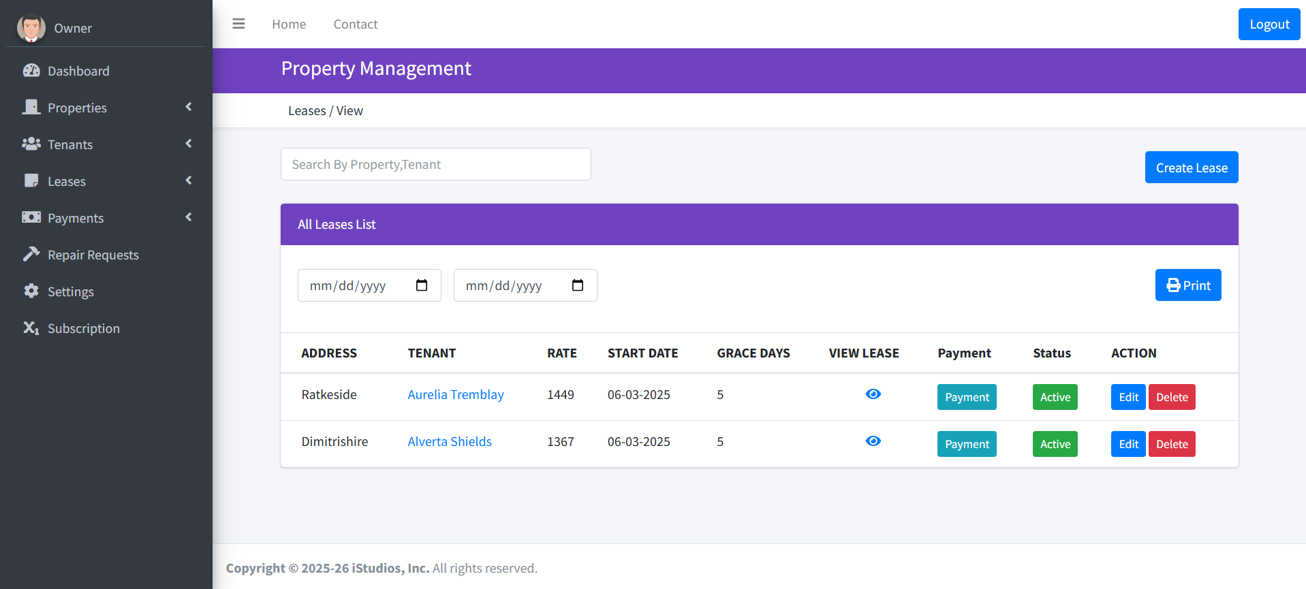
Task: Click the Repair Requests hammer icon
Action: coord(31,255)
